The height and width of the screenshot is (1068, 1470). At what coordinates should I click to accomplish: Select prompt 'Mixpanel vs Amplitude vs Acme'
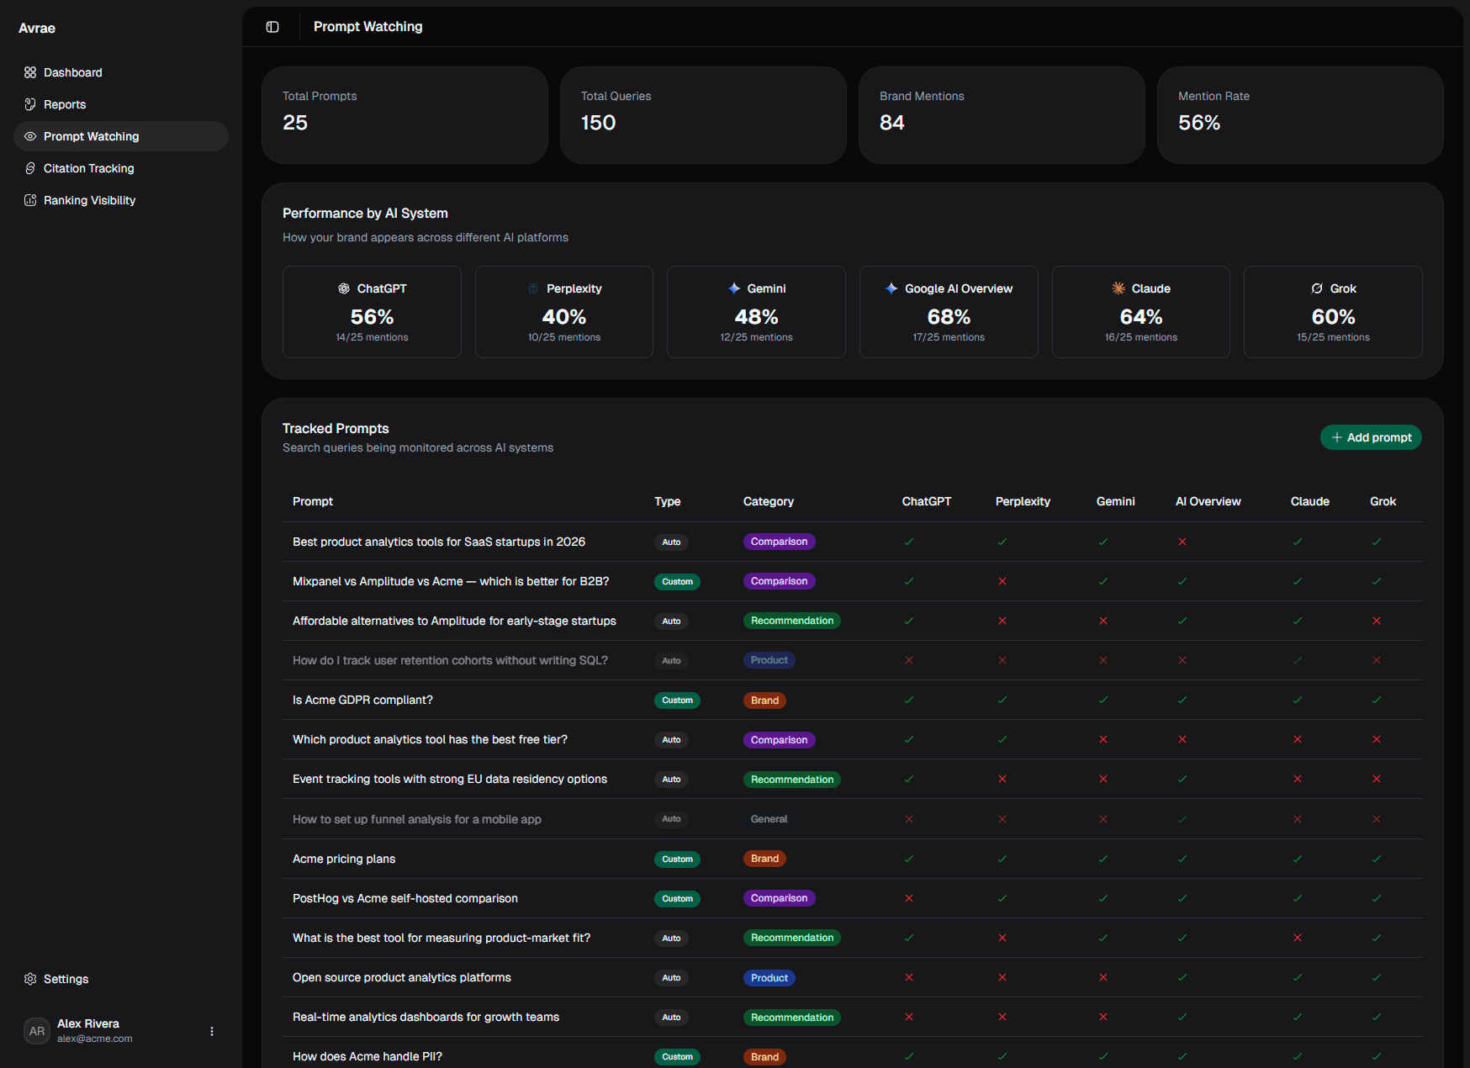(451, 581)
